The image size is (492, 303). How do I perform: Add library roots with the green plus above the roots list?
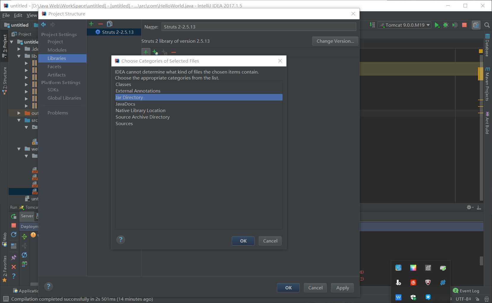point(146,52)
